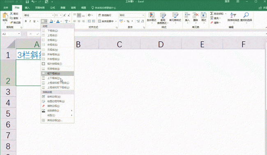267x155 pixels.
Task: Open the number format (常规) dropdown
Action: pos(143,15)
